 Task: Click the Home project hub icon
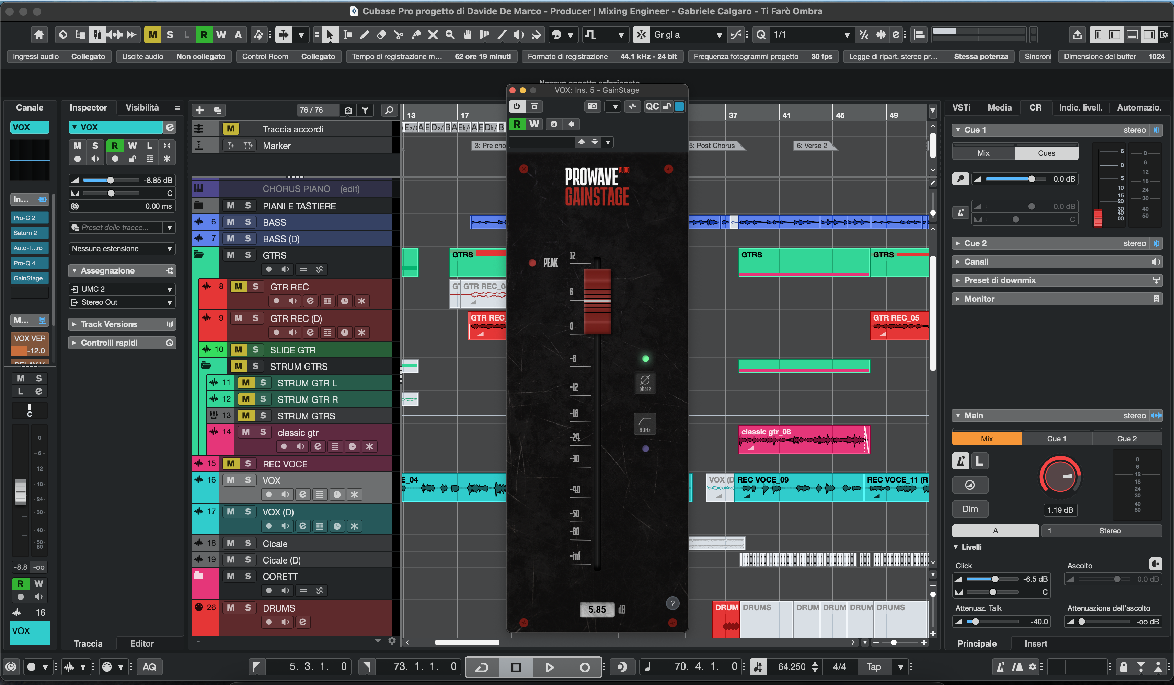point(39,34)
